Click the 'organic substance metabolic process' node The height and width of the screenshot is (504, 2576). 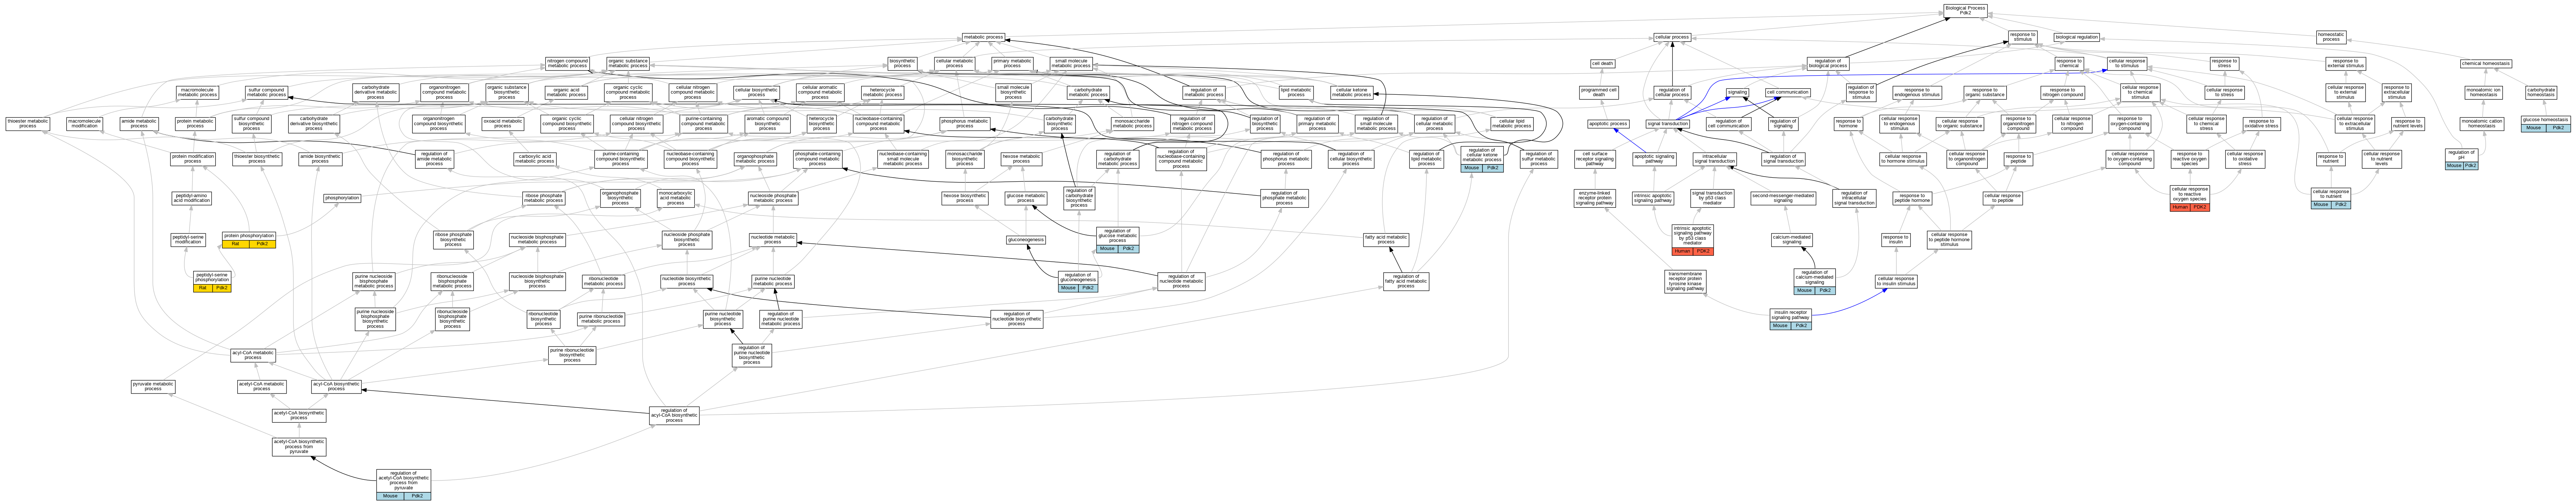point(628,64)
